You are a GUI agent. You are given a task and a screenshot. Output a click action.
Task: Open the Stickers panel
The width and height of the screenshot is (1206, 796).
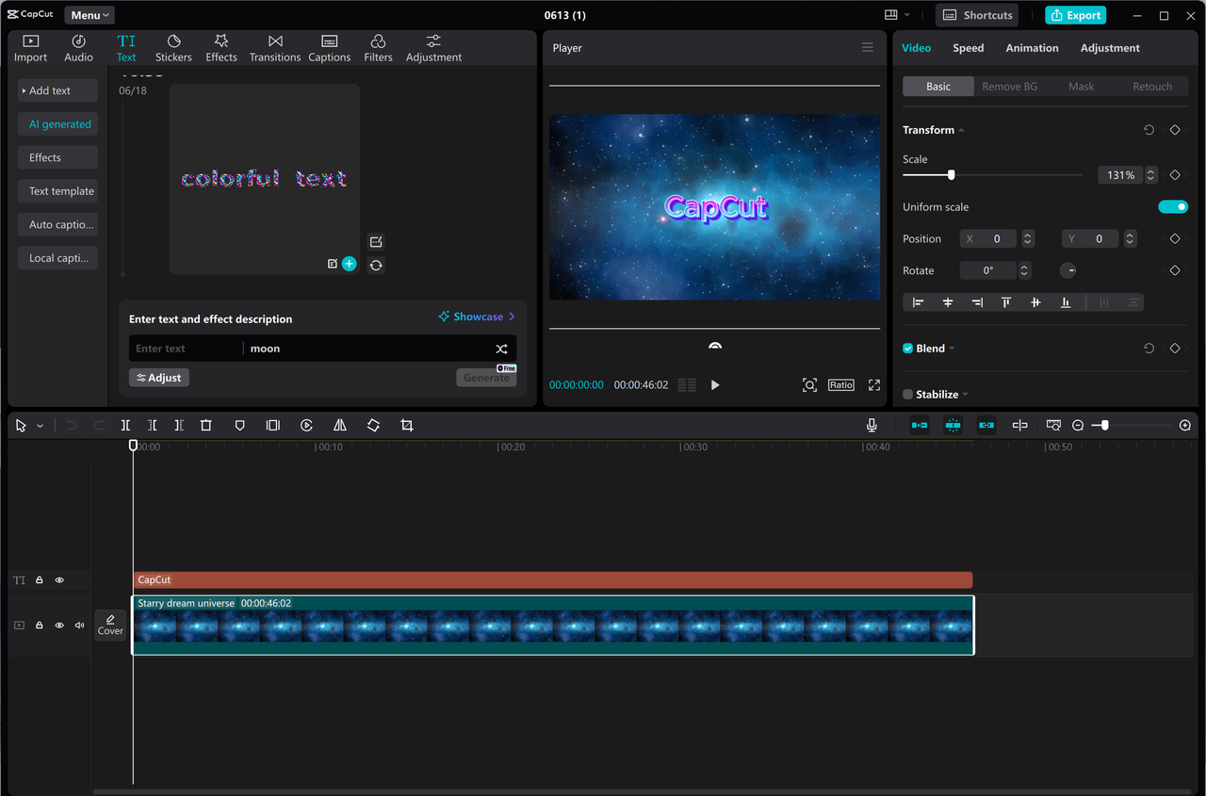point(173,47)
